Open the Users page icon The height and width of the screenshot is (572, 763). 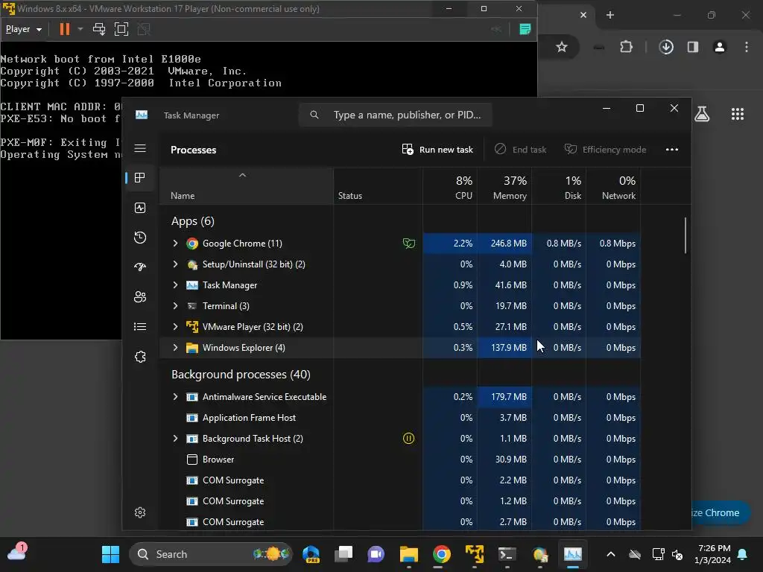click(140, 296)
